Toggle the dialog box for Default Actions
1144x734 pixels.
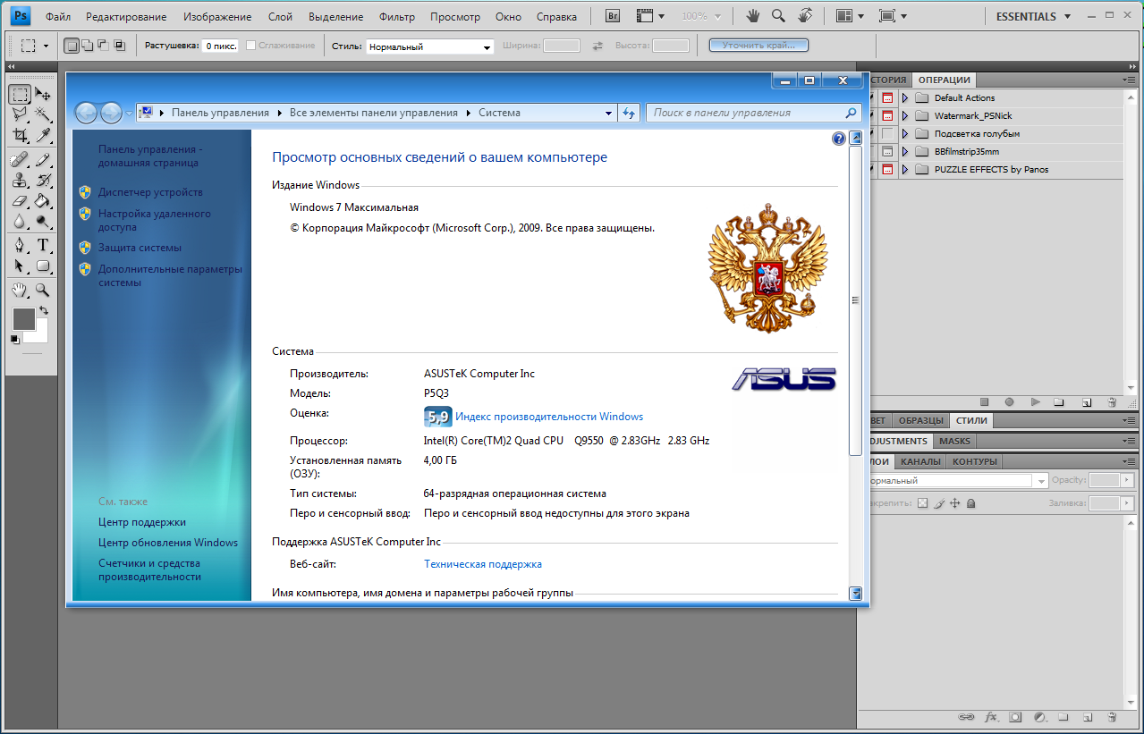[x=887, y=98]
